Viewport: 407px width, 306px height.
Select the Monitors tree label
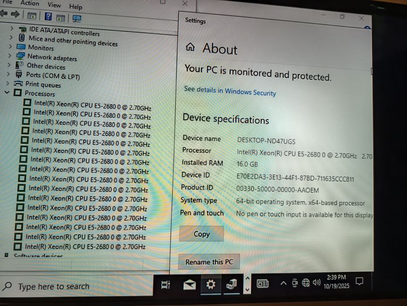(x=41, y=48)
